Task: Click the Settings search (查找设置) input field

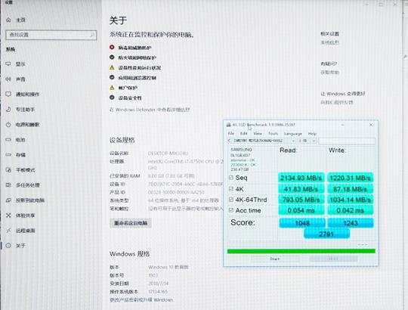Action: point(51,35)
